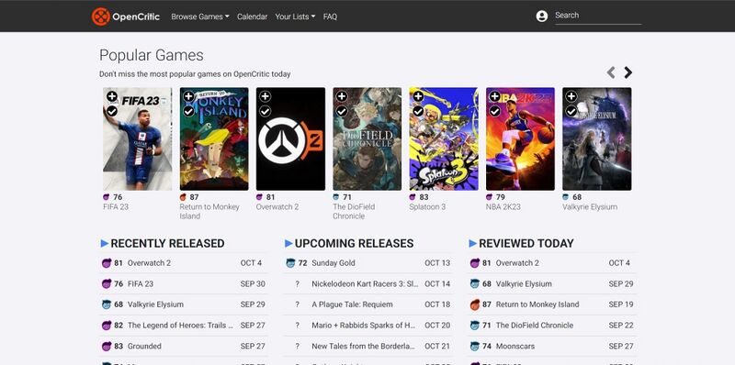Open the FAQ page
735x365 pixels.
[x=330, y=17]
